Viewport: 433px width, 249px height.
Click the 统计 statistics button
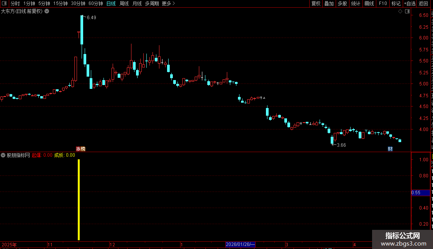[355, 3]
